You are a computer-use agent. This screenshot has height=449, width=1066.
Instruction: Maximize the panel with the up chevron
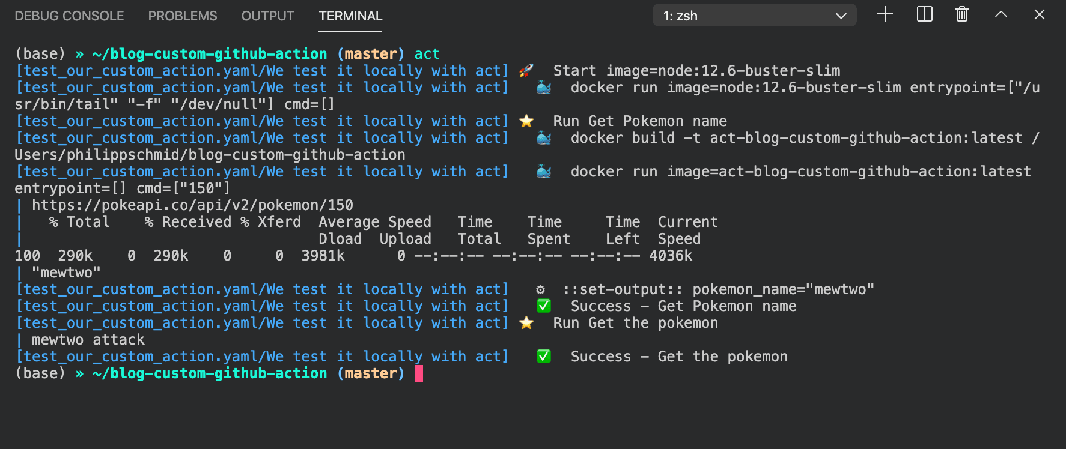[1001, 14]
